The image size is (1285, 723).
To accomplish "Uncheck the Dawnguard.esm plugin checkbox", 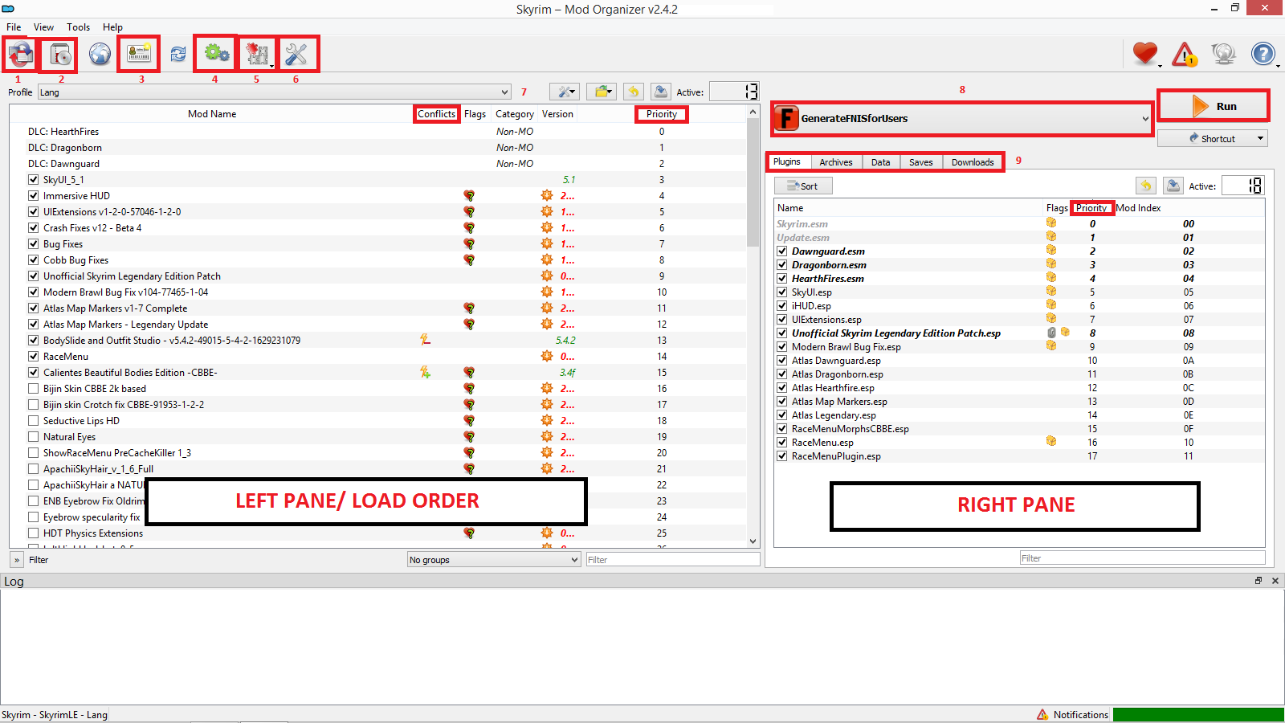I will click(782, 251).
